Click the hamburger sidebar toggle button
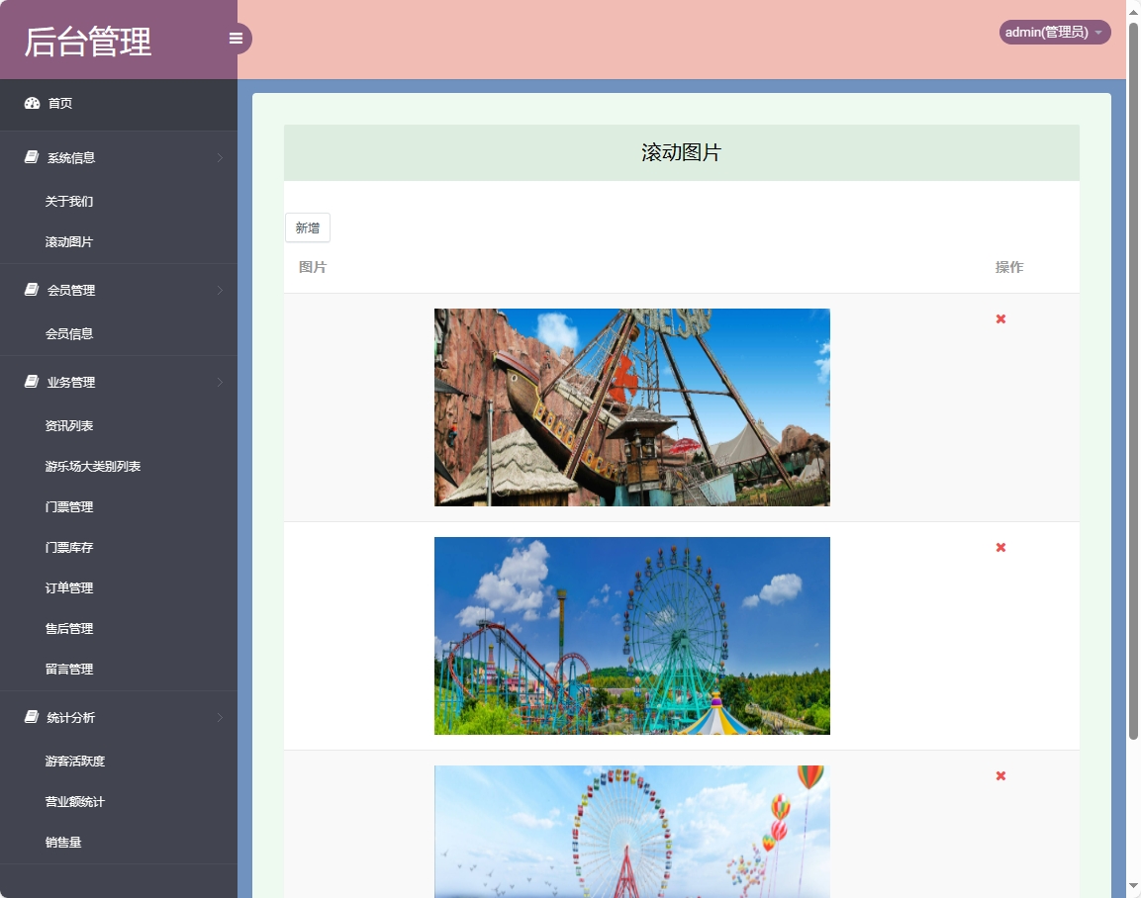This screenshot has height=898, width=1141. click(x=236, y=39)
